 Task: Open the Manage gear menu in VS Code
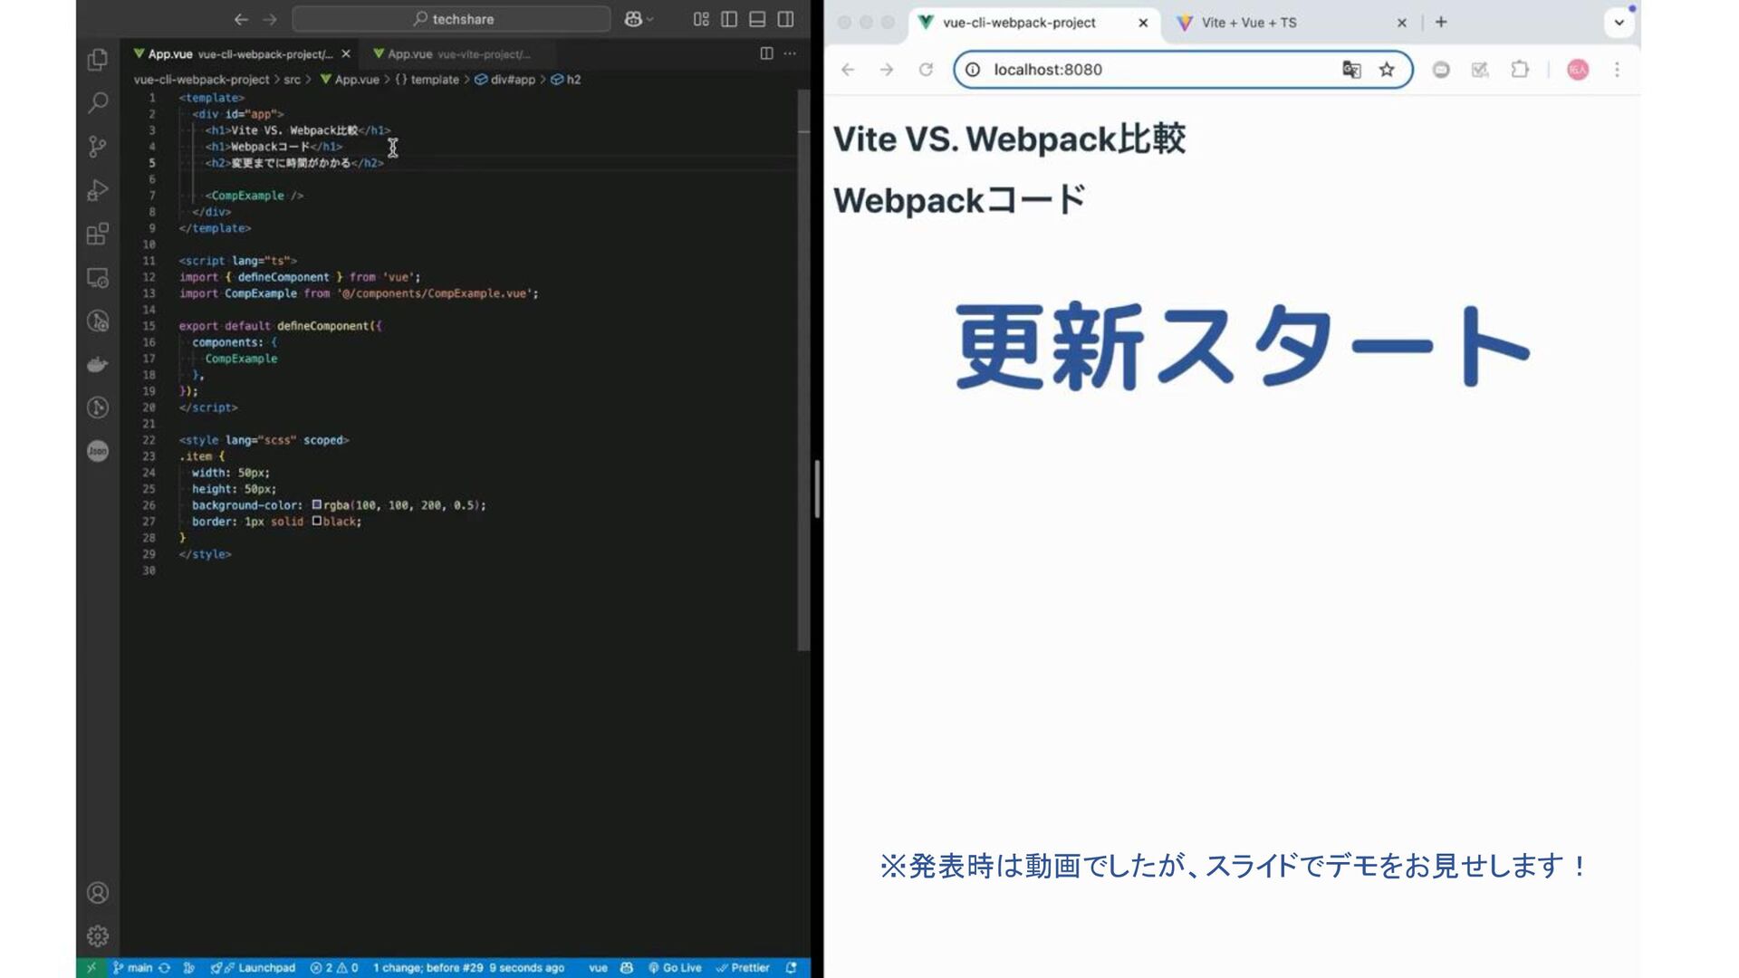tap(98, 936)
